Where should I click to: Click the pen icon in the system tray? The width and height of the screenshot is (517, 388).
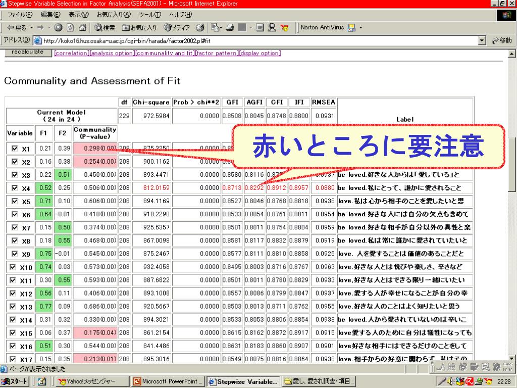coord(441,382)
